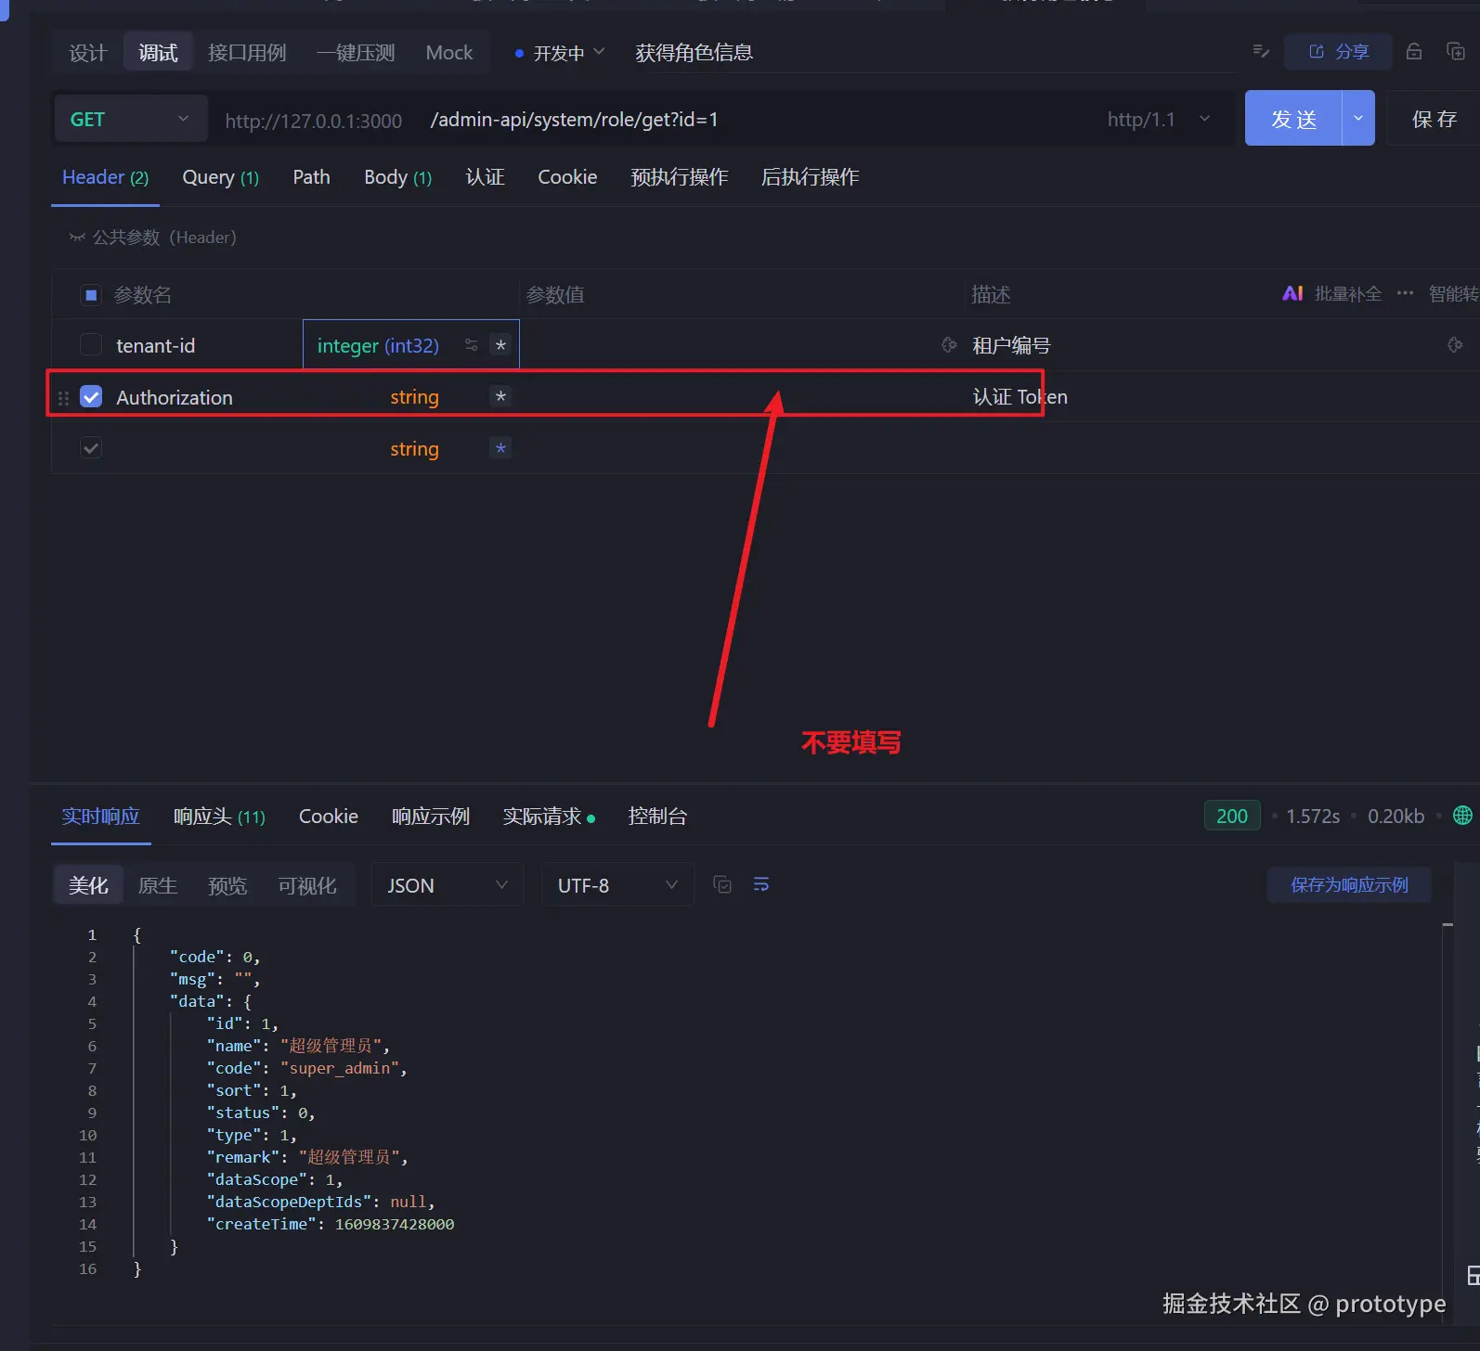Image resolution: width=1480 pixels, height=1351 pixels.
Task: Open the 一键压测 tab
Action: point(356,53)
